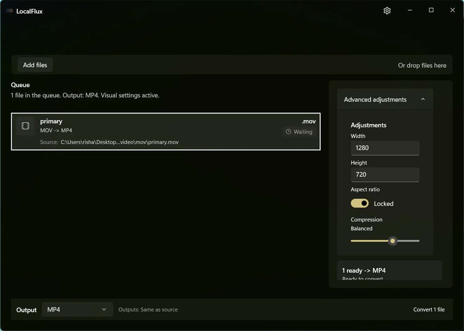Click the video file icon for primary
Screen dimensions: 464x331
tap(25, 126)
